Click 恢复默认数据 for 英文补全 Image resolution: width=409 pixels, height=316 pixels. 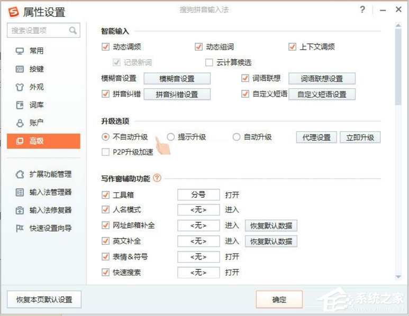[x=271, y=241]
